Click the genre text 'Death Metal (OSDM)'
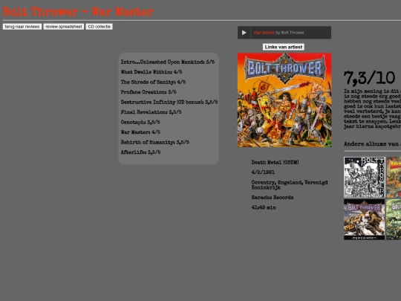The height and width of the screenshot is (301, 401). click(x=276, y=162)
